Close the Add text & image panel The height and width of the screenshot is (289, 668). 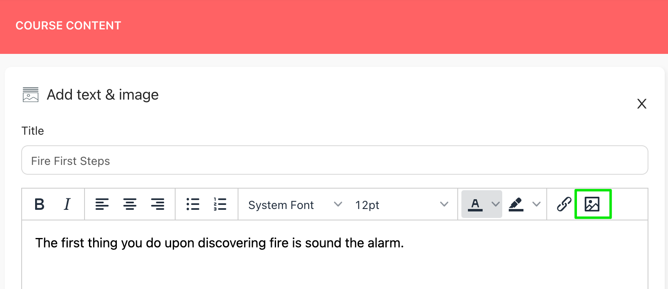pyautogui.click(x=642, y=104)
